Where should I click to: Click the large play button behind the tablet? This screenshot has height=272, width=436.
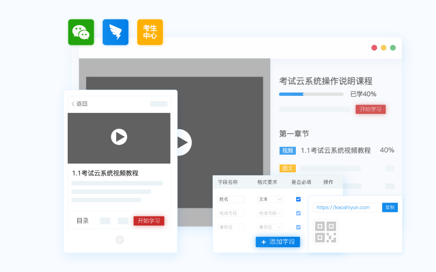(184, 142)
